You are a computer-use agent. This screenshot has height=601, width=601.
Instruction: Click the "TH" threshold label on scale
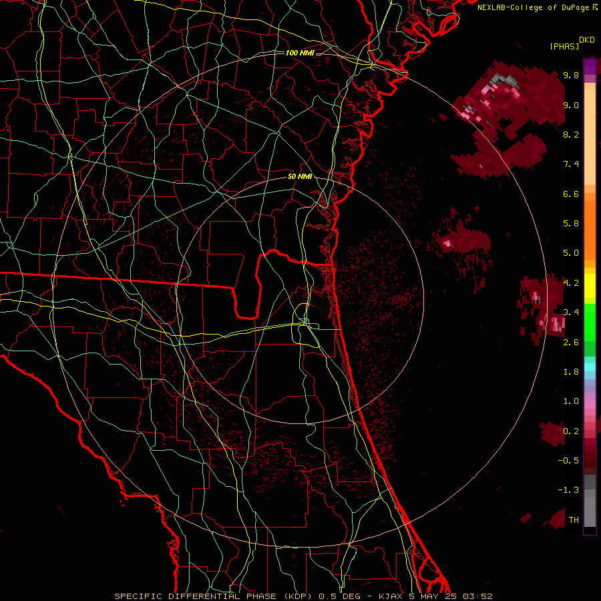coord(574,520)
